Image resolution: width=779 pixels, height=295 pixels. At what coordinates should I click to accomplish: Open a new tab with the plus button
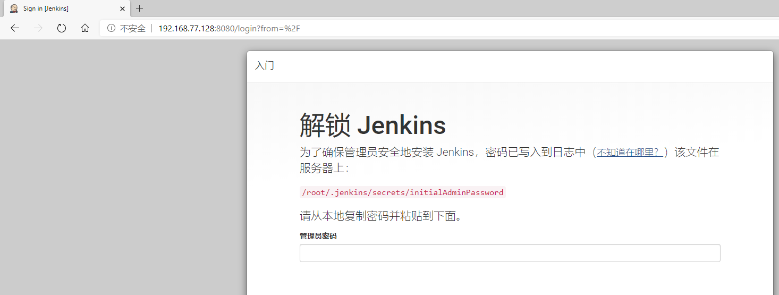(x=140, y=9)
